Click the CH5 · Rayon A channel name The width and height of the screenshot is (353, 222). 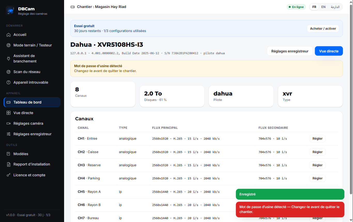pos(89,192)
